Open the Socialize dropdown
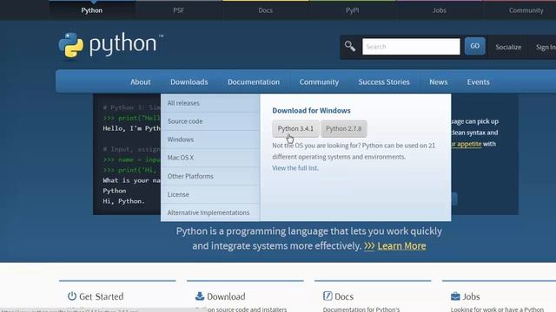Screen dimensions: 556x312 click(x=508, y=47)
